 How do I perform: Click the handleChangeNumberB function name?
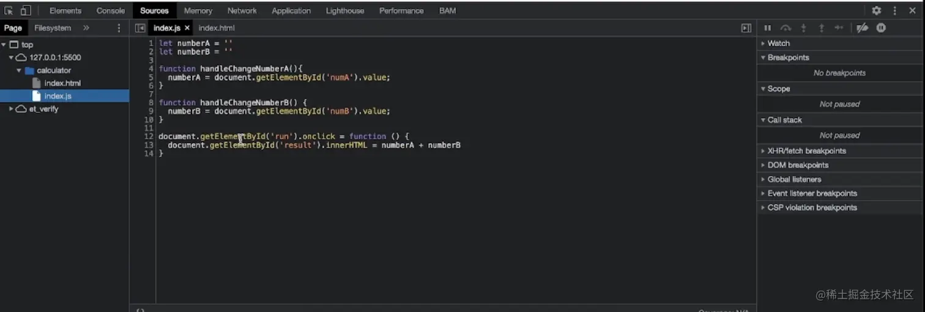pyautogui.click(x=243, y=103)
